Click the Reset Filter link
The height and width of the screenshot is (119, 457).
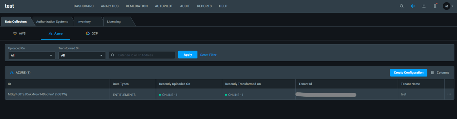pos(208,55)
